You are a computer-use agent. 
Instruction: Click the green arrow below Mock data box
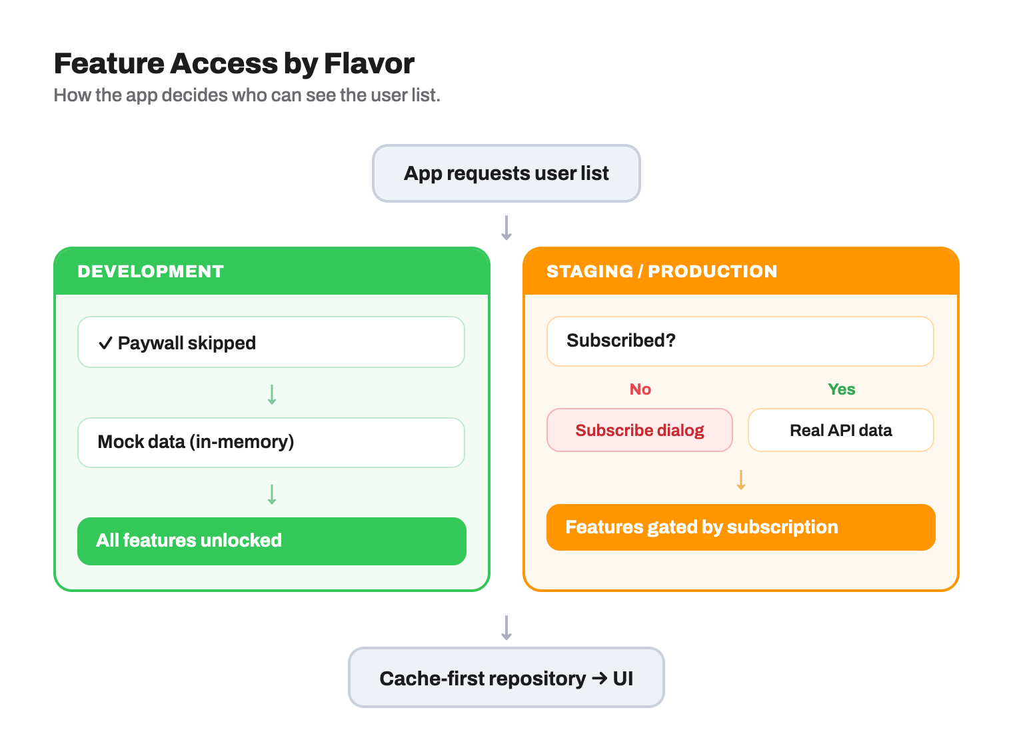[x=272, y=494]
